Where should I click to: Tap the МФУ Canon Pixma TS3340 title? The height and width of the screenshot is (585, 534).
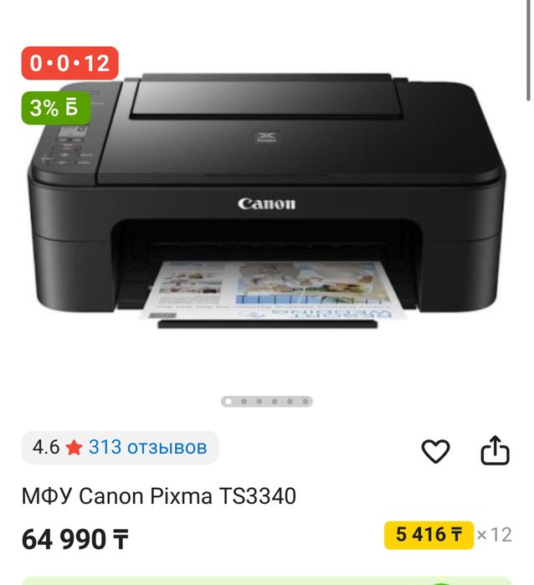(x=159, y=496)
